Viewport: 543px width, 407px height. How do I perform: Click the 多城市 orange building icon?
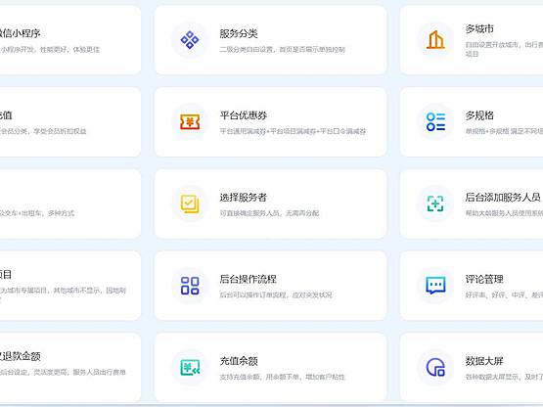coord(435,39)
